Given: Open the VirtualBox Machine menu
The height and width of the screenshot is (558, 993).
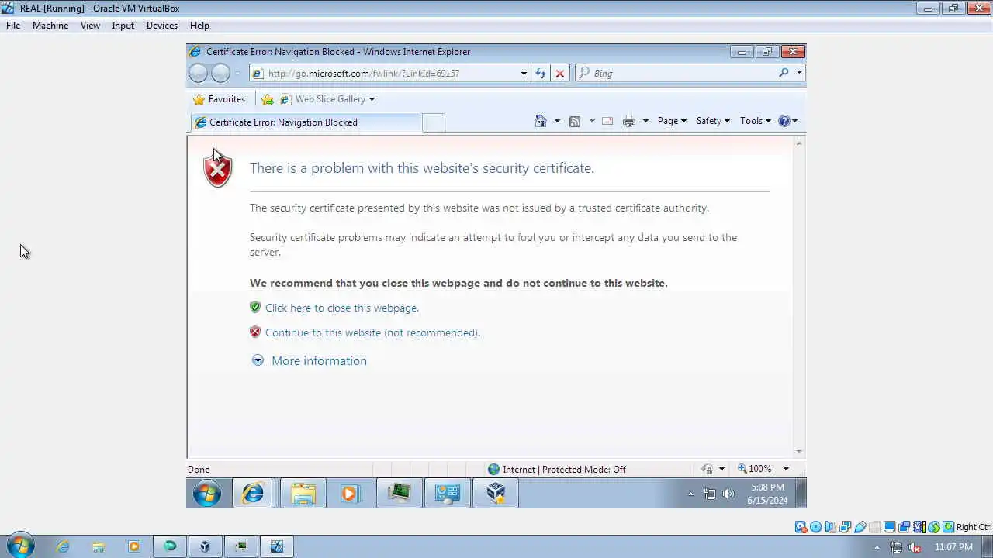Looking at the screenshot, I should (50, 26).
